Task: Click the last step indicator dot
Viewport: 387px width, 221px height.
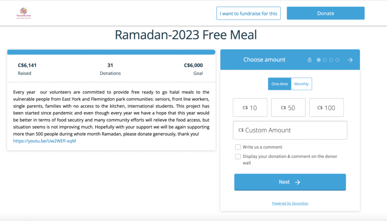Action: click(337, 60)
